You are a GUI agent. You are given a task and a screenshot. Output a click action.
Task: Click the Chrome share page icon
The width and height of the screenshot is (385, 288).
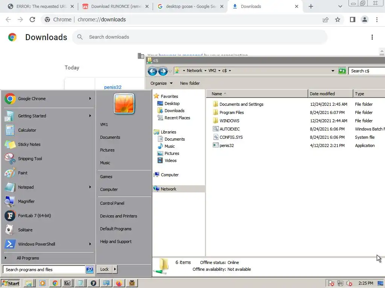click(326, 19)
